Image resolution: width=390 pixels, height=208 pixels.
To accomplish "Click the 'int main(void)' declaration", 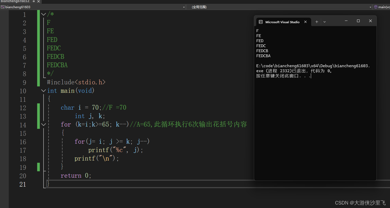I will (71, 91).
